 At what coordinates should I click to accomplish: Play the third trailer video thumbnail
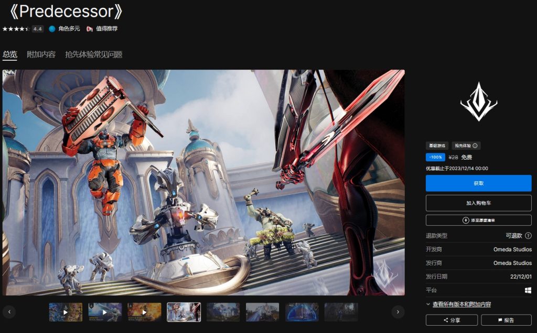(x=144, y=312)
